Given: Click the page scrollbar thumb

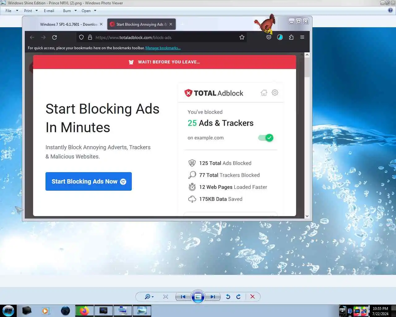Looking at the screenshot, I should [307, 67].
